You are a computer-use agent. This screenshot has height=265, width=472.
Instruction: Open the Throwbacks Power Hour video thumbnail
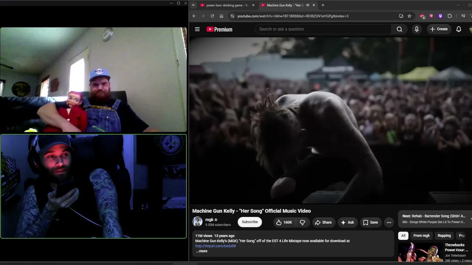click(x=420, y=252)
